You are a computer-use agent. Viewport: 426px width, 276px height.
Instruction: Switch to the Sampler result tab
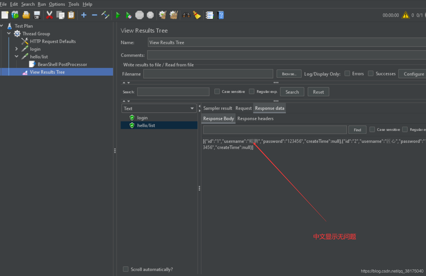coord(218,108)
